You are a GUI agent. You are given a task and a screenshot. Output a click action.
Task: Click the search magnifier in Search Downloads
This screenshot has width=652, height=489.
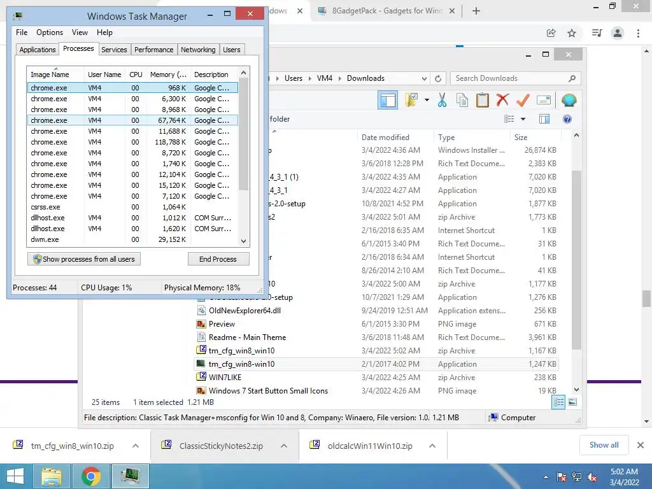coord(572,78)
